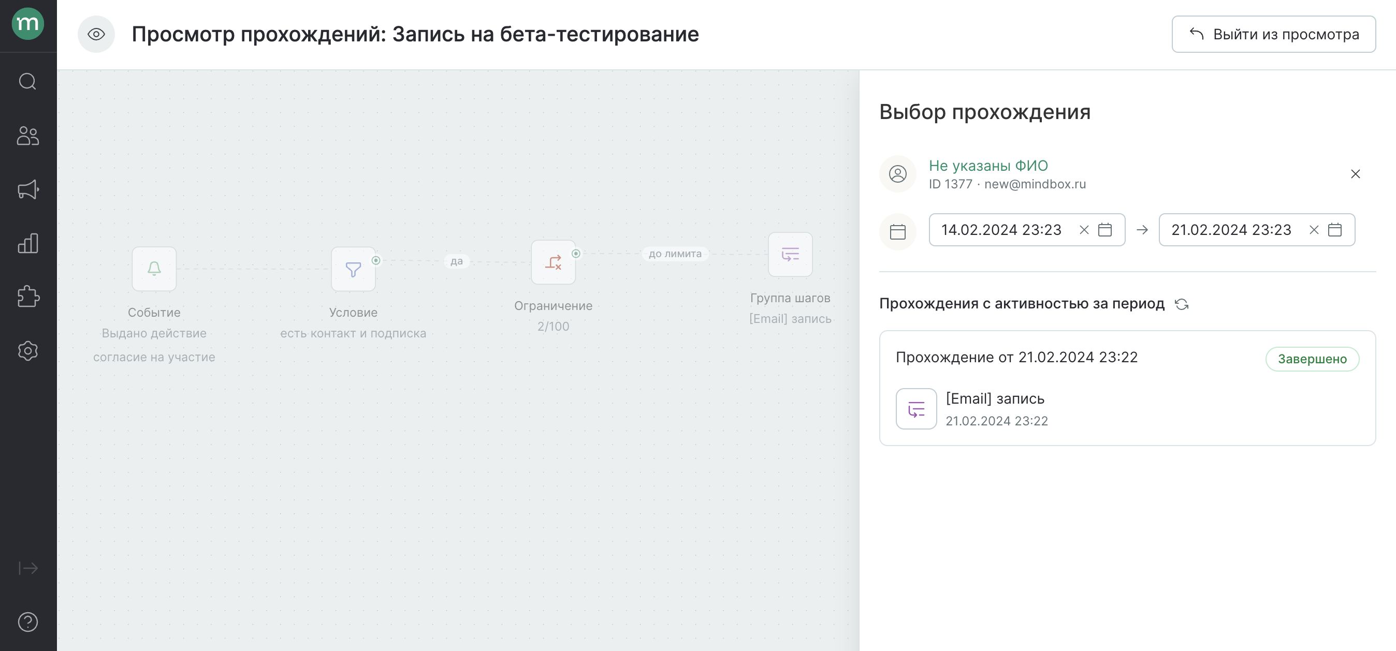Click the eye preview icon in header
This screenshot has width=1396, height=651.
click(96, 34)
